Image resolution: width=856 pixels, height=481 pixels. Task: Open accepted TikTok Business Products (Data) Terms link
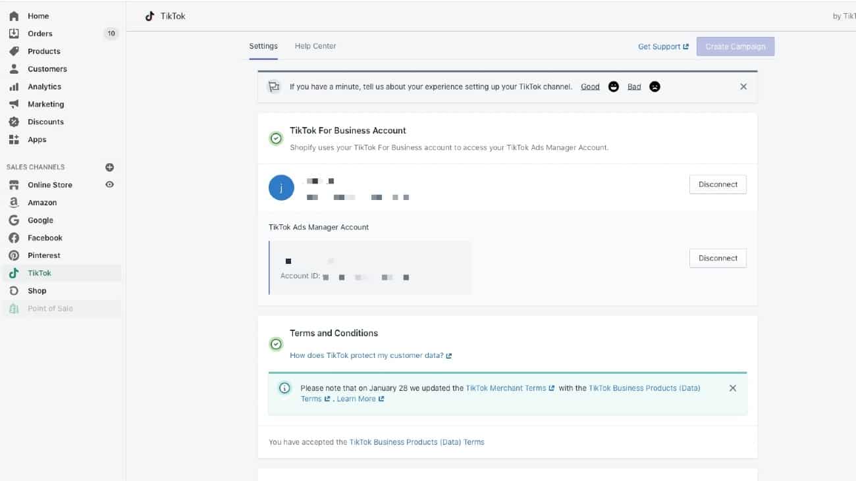pyautogui.click(x=417, y=442)
